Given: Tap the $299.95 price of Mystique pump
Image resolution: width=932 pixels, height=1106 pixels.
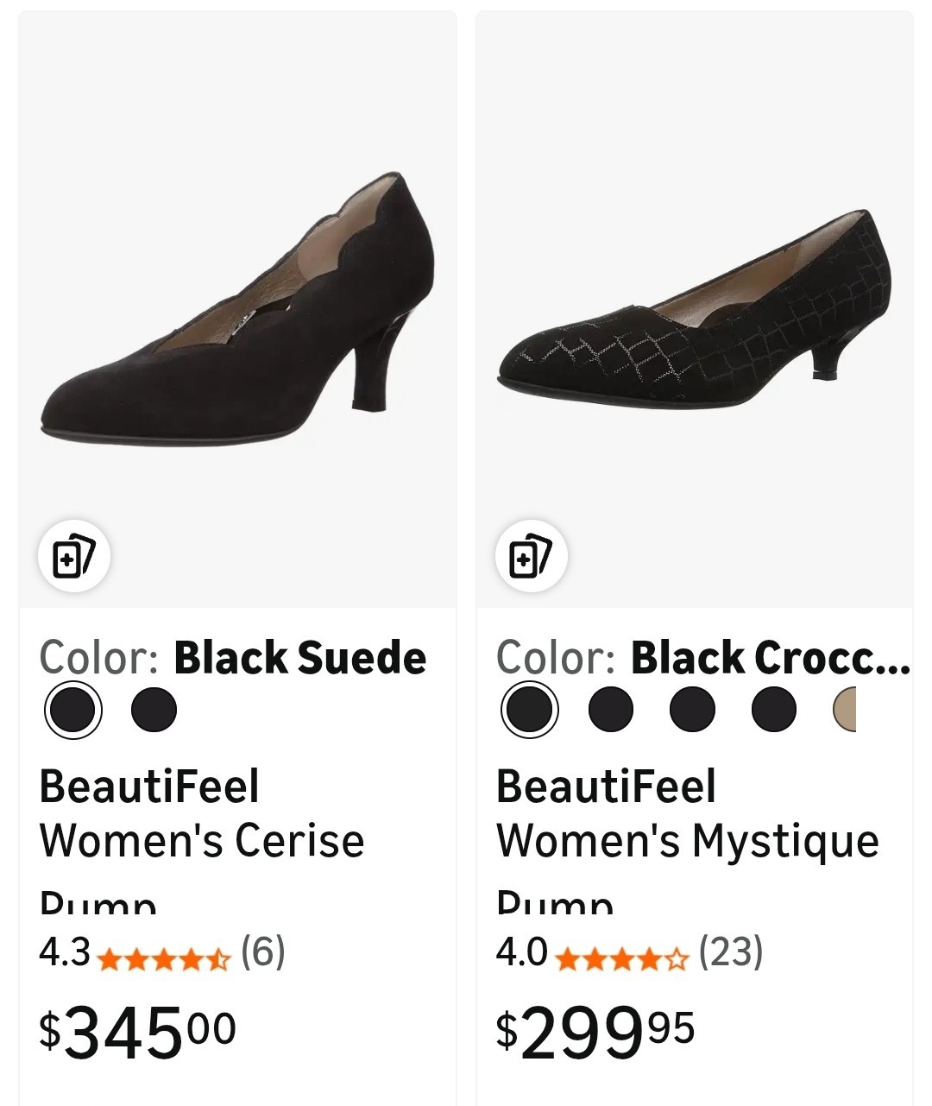Looking at the screenshot, I should click(x=595, y=1032).
